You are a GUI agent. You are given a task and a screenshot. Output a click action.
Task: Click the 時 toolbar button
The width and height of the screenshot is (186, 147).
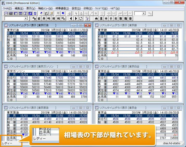48,18
